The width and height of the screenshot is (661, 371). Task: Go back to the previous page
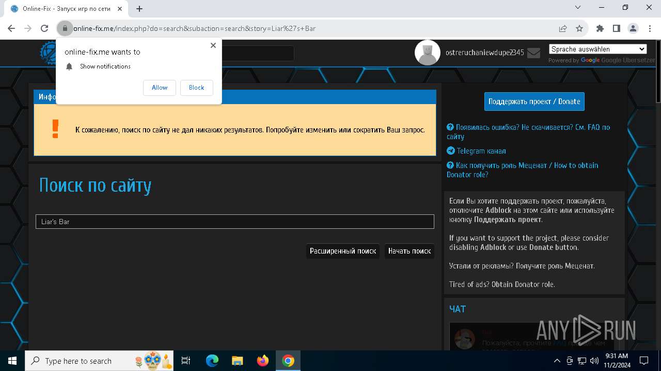pyautogui.click(x=11, y=28)
